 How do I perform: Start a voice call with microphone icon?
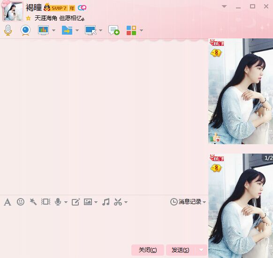pyautogui.click(x=8, y=30)
